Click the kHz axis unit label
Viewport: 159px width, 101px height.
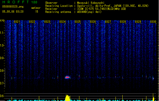(2, 20)
